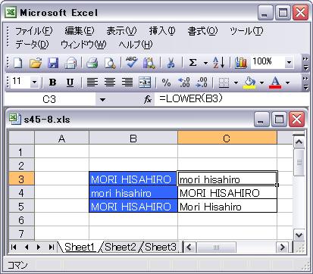Viewport: 313px width, 274px height.
Task: Run the ABC spelling check
Action: pos(132,63)
